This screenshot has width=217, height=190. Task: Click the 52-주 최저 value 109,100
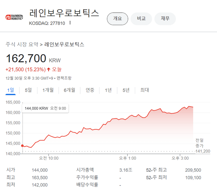pyautogui.click(x=193, y=178)
